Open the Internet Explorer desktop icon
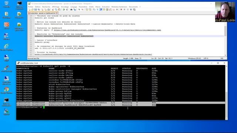 [7, 47]
